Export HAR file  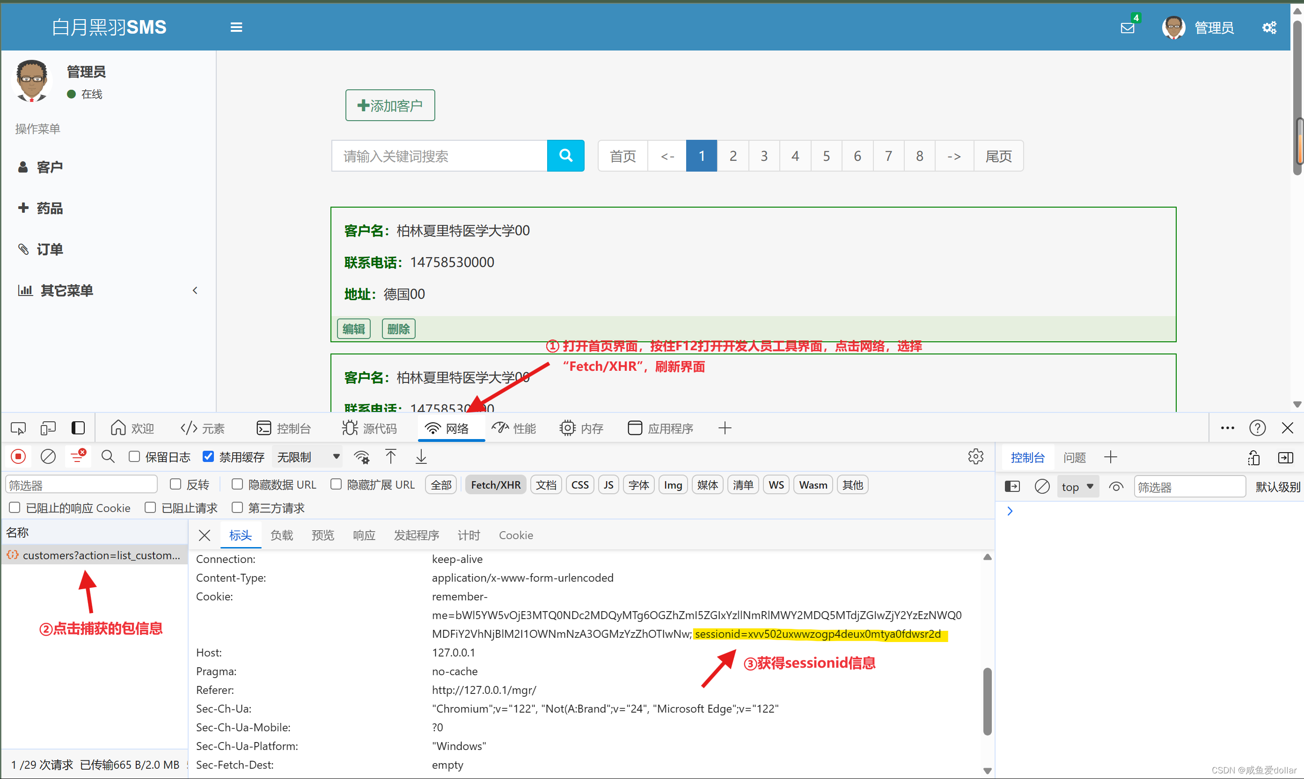coord(420,457)
